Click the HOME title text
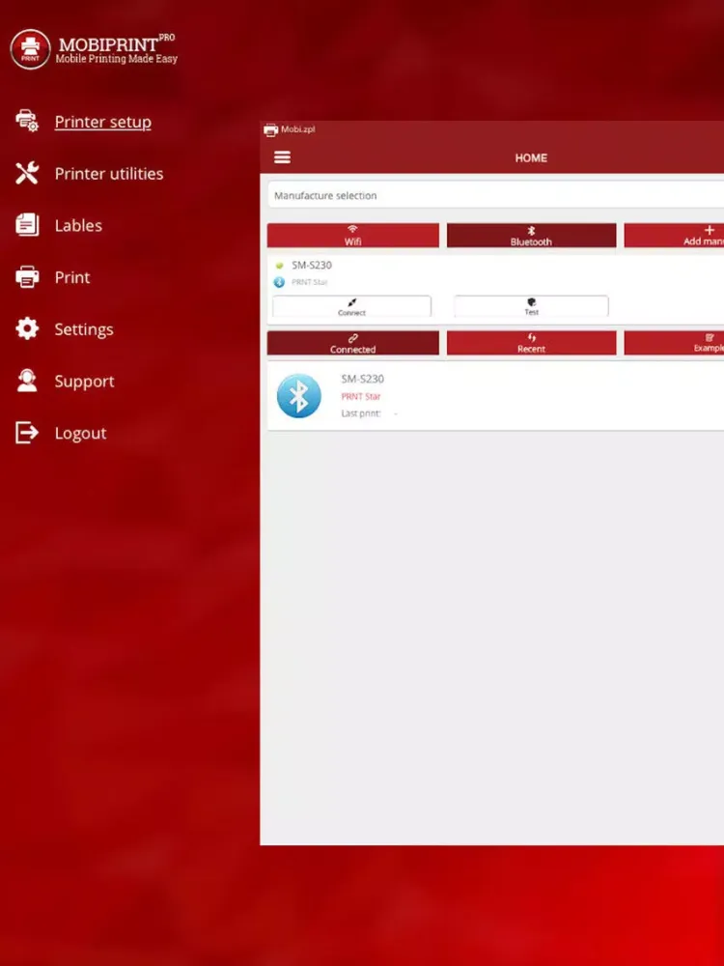Viewport: 724px width, 966px height. pos(531,158)
